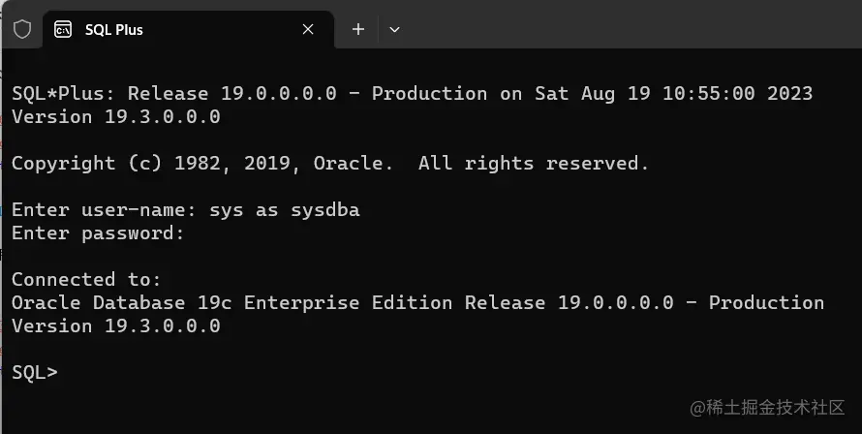The height and width of the screenshot is (434, 862).
Task: Click the administrator shield icon
Action: [x=21, y=29]
